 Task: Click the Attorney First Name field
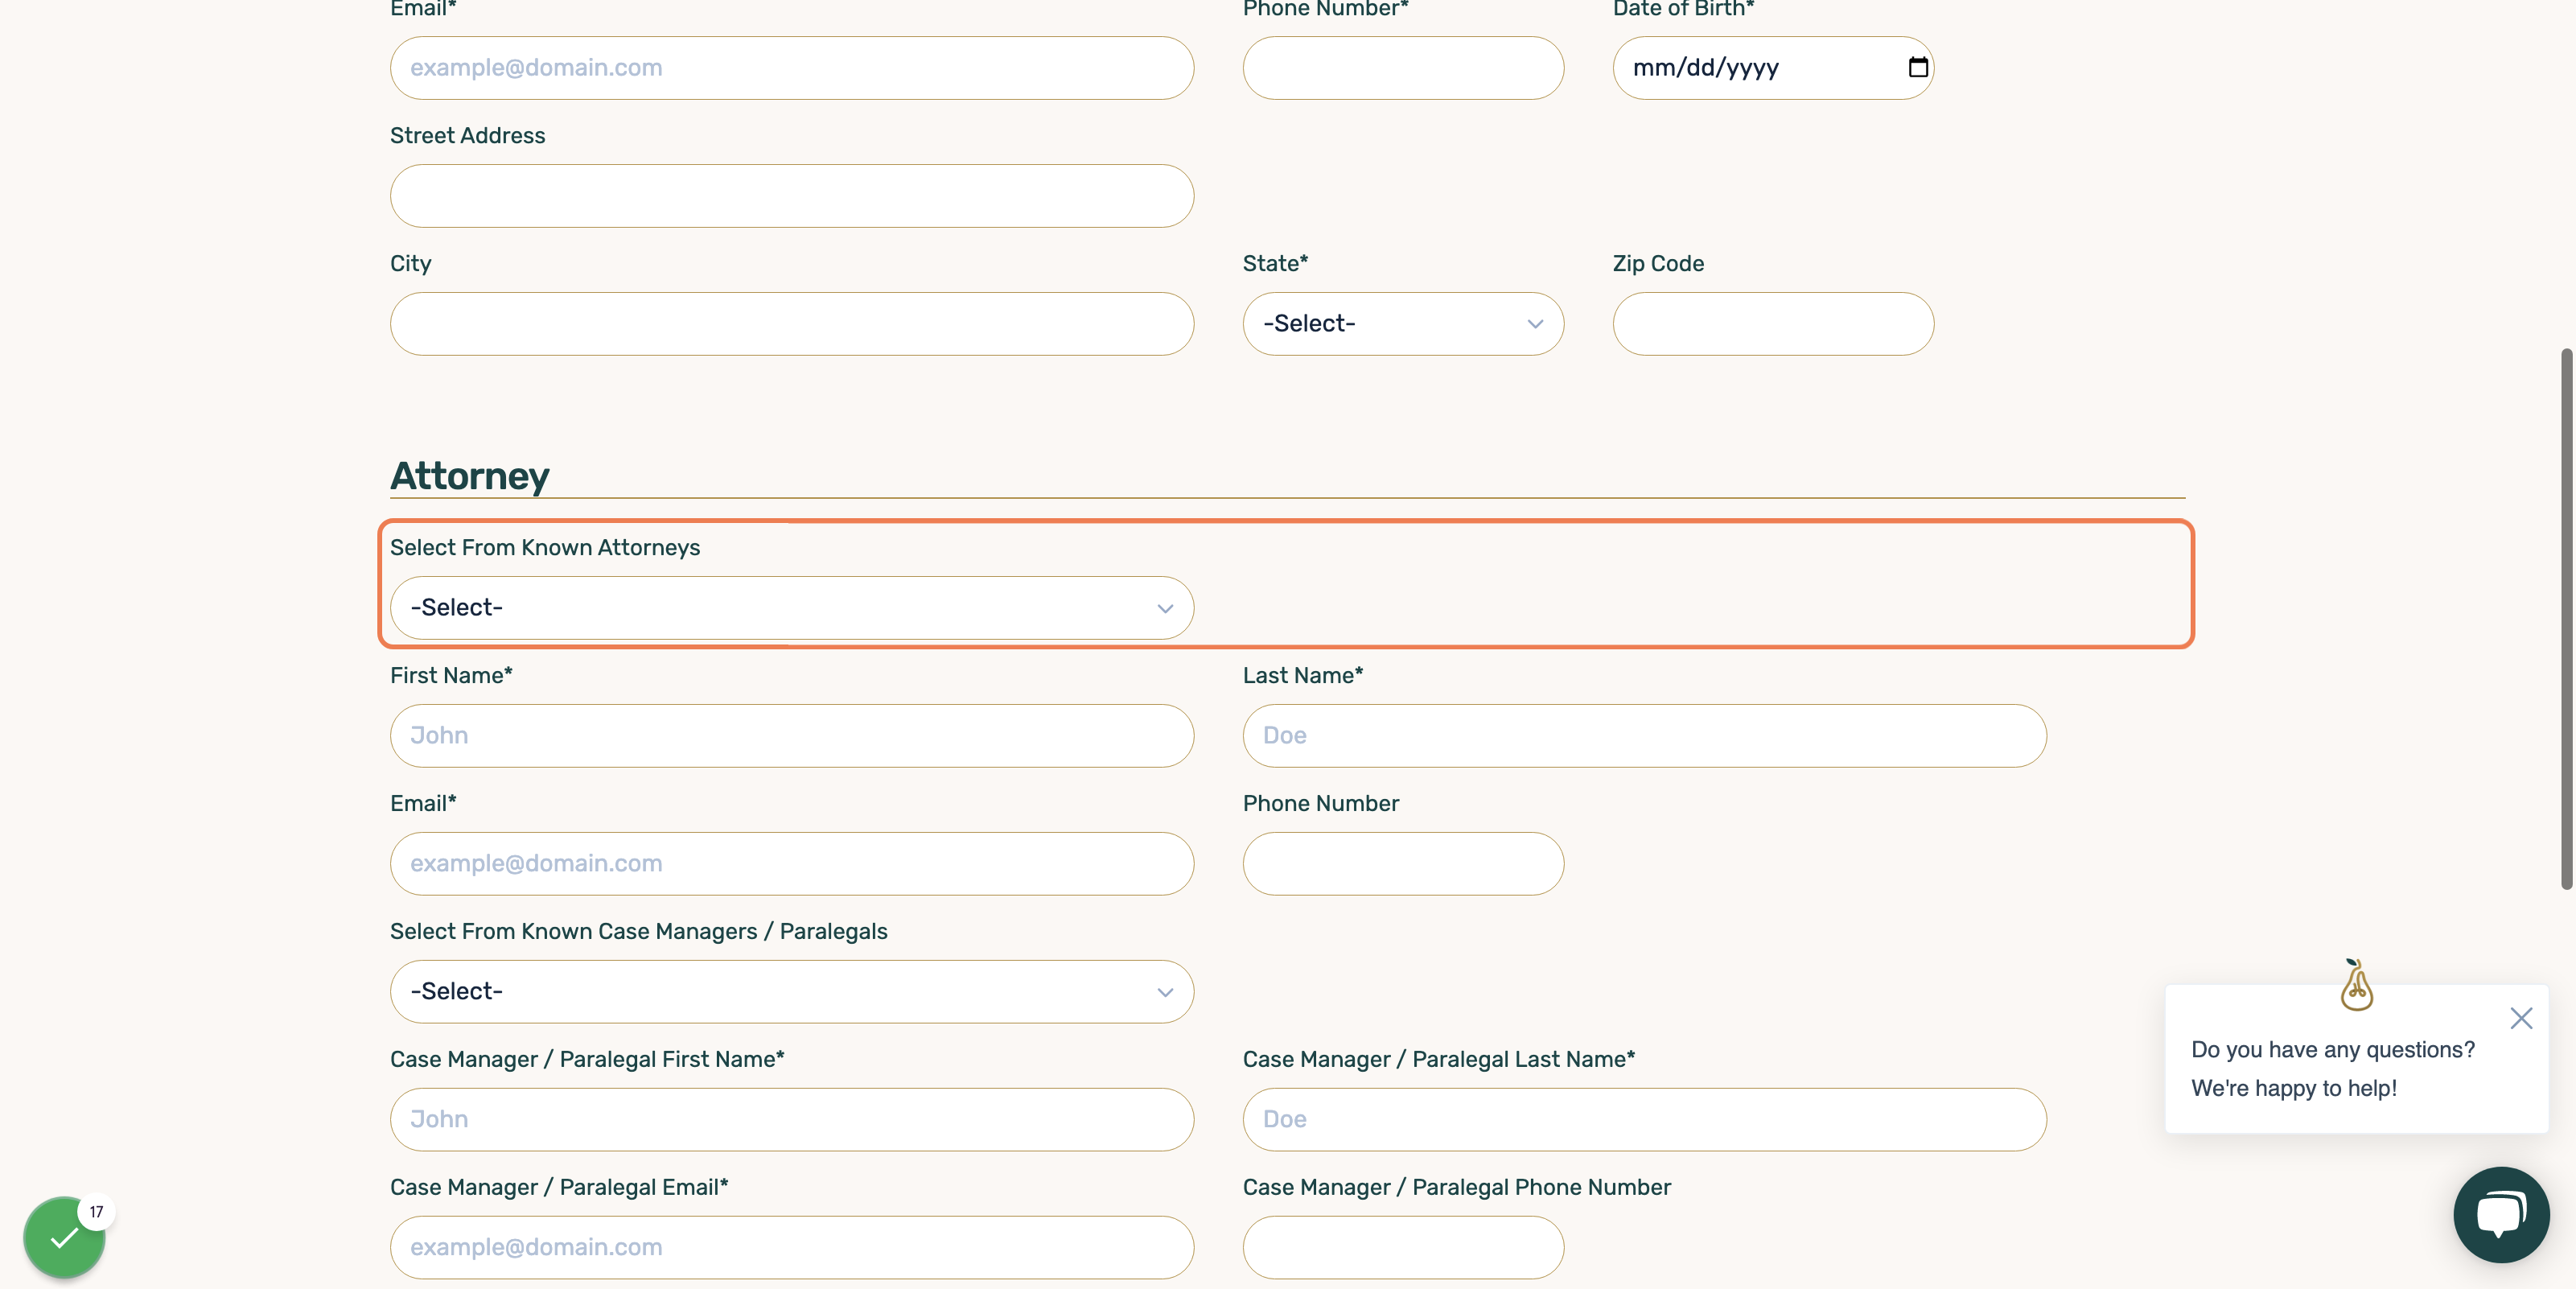click(791, 736)
